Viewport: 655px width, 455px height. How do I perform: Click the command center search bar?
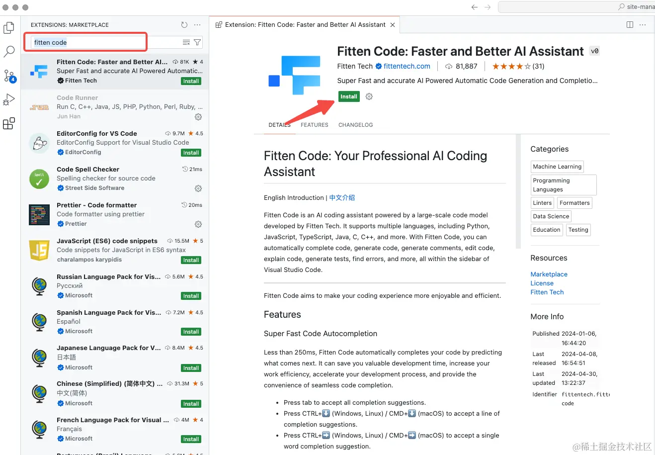point(576,7)
